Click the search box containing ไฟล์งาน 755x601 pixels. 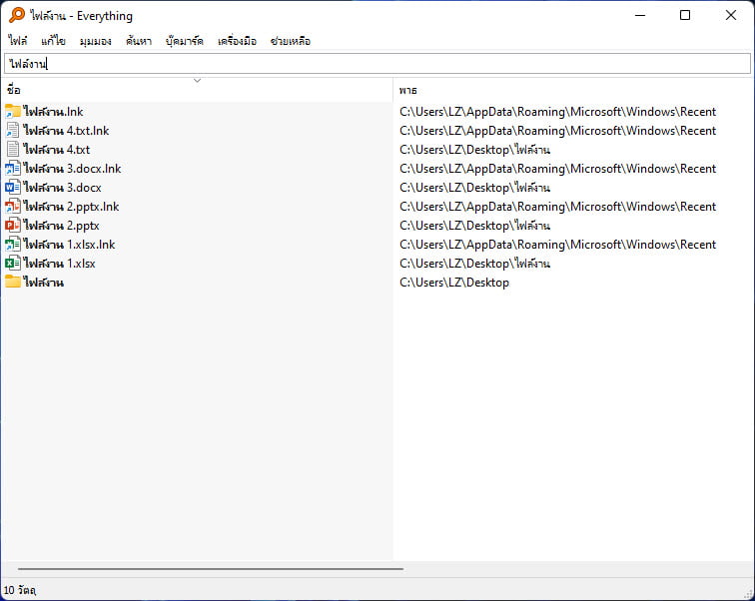tap(377, 64)
